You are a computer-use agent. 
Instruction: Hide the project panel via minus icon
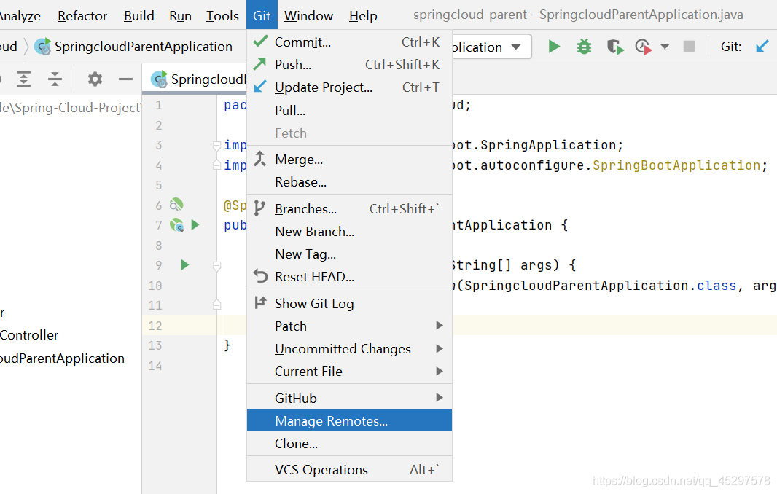coord(125,79)
